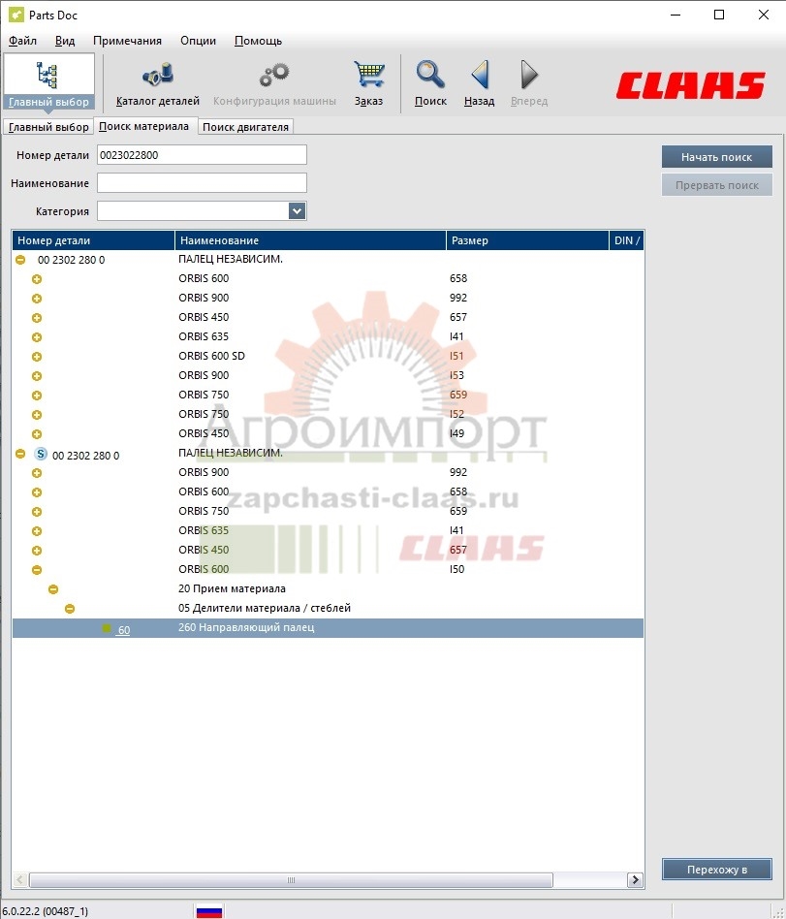Image resolution: width=786 pixels, height=919 pixels.
Task: Click the size value I50
Action: (x=456, y=568)
